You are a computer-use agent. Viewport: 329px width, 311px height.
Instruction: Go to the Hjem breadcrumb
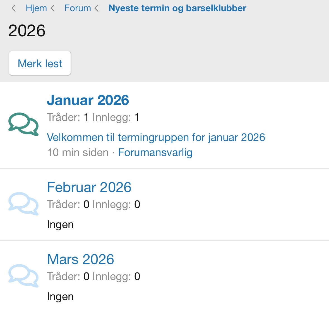(x=36, y=8)
